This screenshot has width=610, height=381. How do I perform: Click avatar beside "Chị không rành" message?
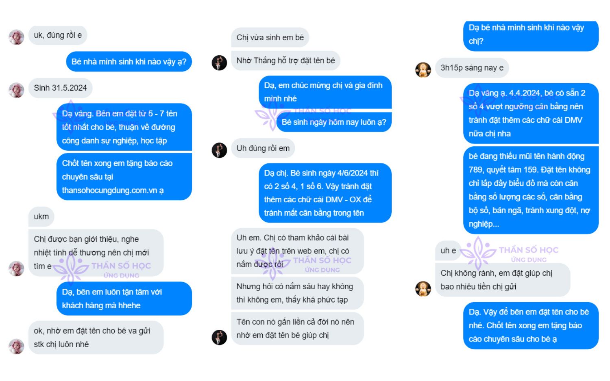pyautogui.click(x=423, y=288)
